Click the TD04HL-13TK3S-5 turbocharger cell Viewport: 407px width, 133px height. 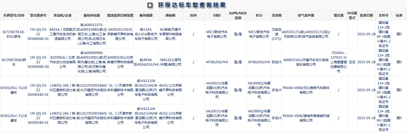click(339, 62)
